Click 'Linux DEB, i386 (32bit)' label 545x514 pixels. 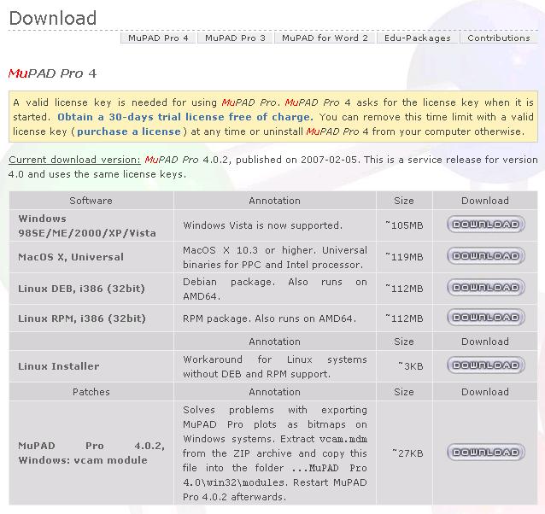(x=82, y=289)
